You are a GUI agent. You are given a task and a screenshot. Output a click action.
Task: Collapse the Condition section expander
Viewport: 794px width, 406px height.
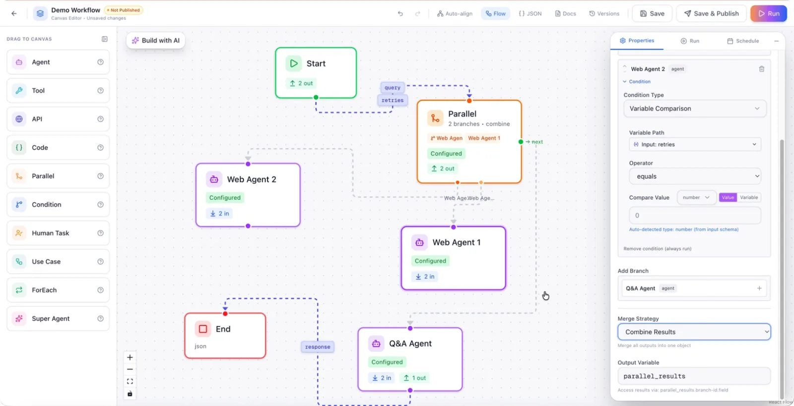click(x=637, y=81)
